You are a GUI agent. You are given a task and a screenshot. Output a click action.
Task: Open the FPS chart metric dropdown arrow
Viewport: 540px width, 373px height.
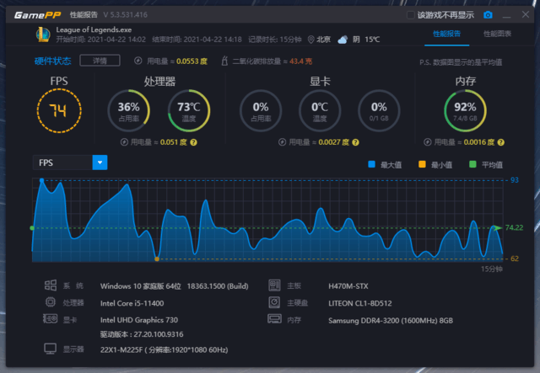[x=100, y=163]
